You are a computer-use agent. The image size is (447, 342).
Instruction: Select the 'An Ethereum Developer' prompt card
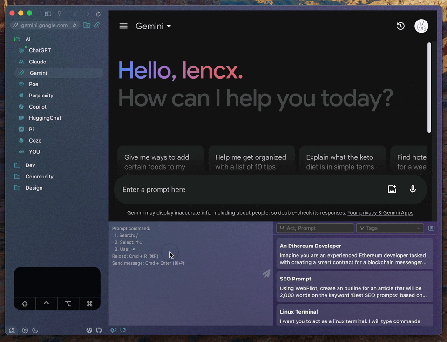pyautogui.click(x=355, y=254)
